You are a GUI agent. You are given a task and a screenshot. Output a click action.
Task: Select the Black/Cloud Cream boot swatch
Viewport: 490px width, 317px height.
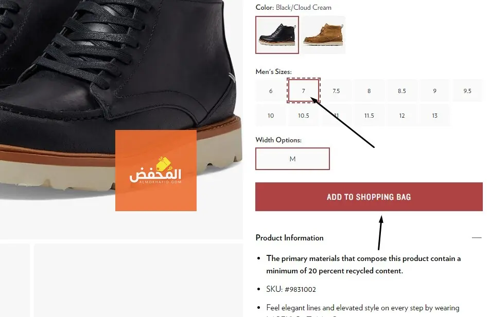(277, 35)
